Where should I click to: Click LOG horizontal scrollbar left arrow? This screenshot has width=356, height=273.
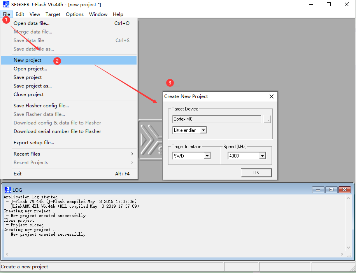click(x=7, y=254)
